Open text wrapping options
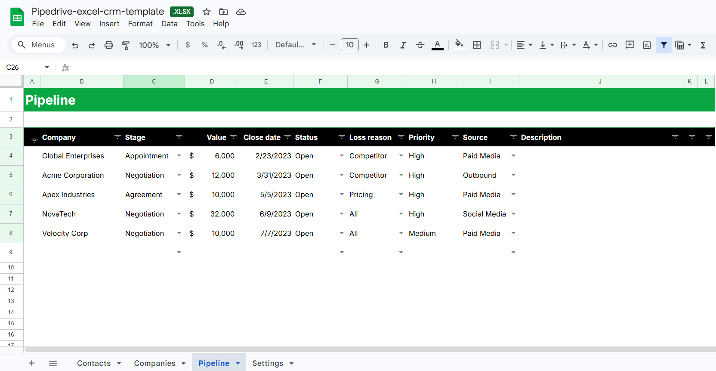716x371 pixels. point(568,45)
